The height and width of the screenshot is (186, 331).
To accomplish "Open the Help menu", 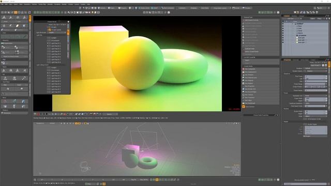I will pyautogui.click(x=88, y=4).
